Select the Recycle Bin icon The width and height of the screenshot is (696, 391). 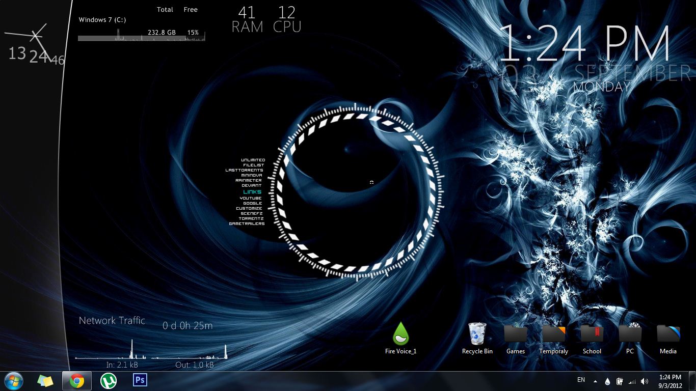(477, 334)
